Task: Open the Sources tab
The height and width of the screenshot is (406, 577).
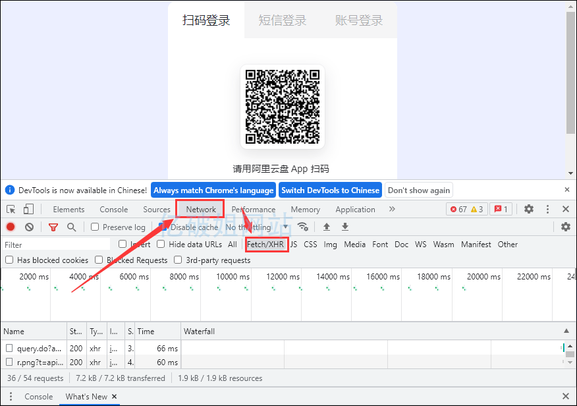Action: 157,210
